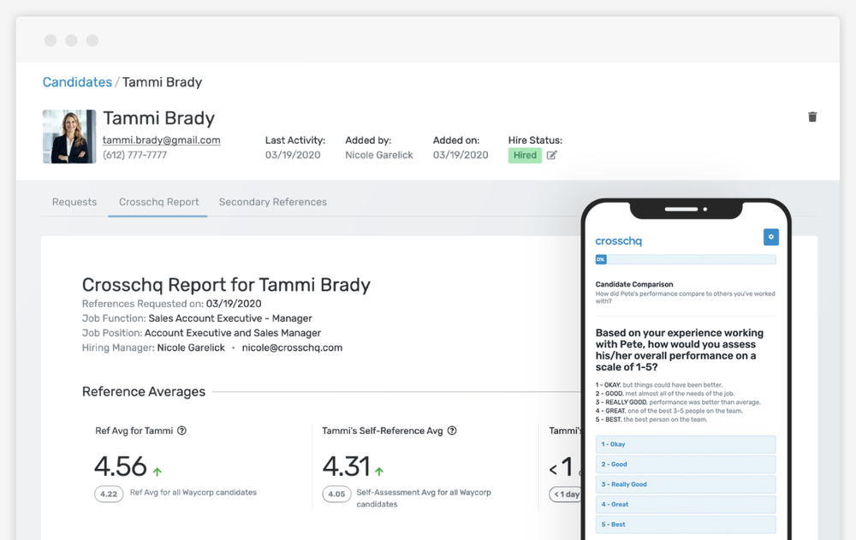This screenshot has width=856, height=540.
Task: Click the overall performance question in the phone
Action: [x=680, y=350]
